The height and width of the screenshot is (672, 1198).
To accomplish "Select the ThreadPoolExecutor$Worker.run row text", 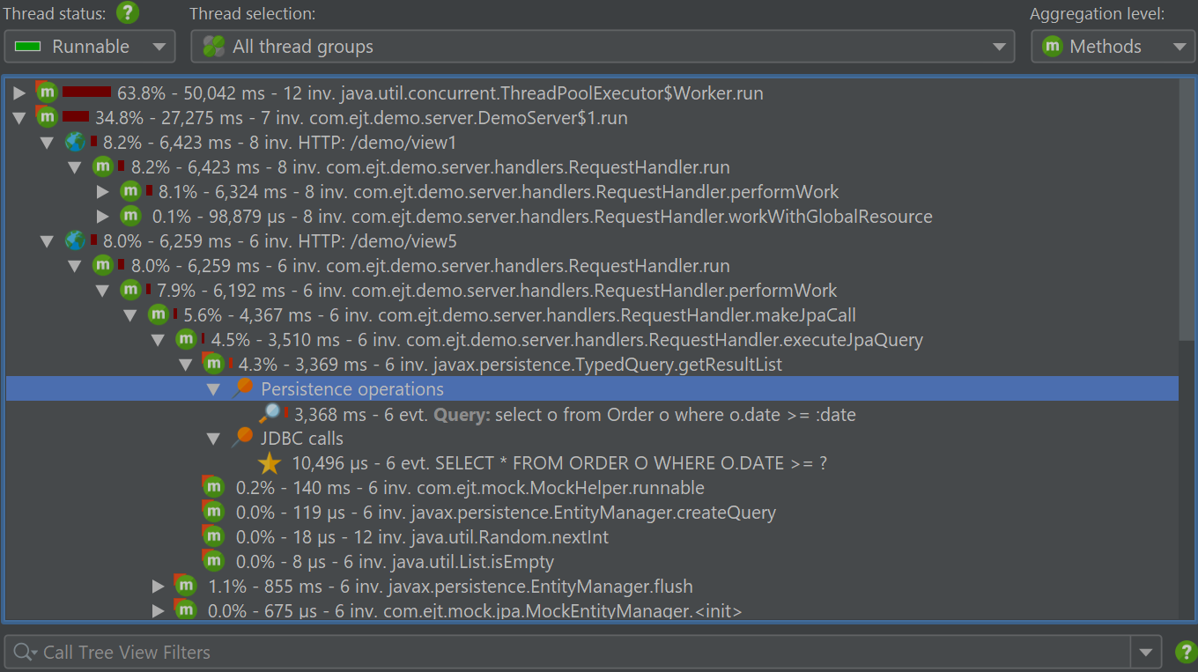I will pos(440,92).
